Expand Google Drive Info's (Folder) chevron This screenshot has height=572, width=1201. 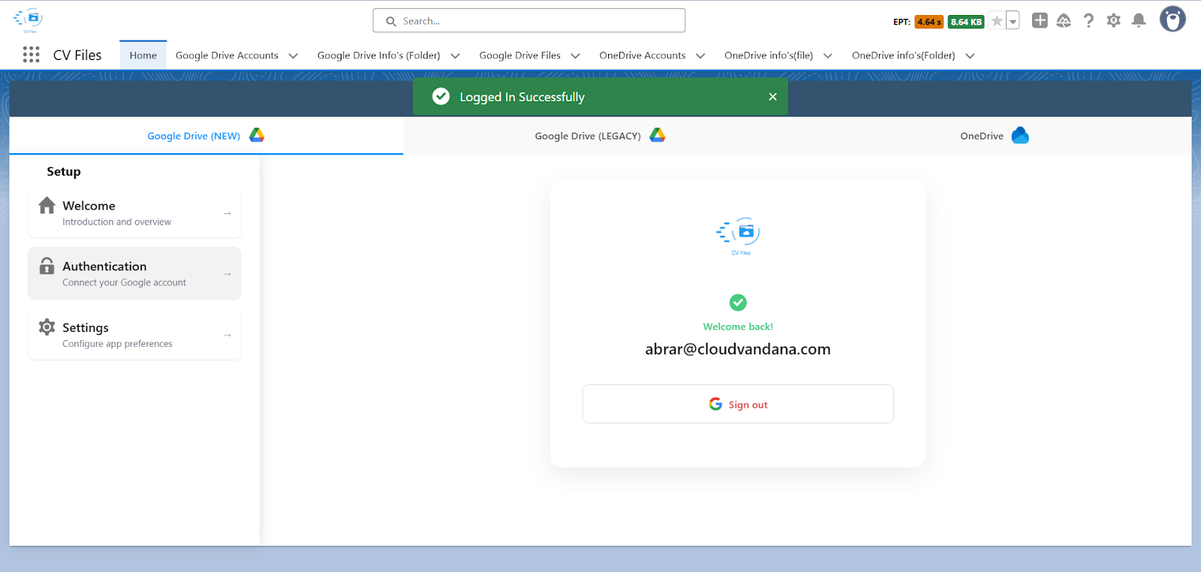(x=455, y=56)
